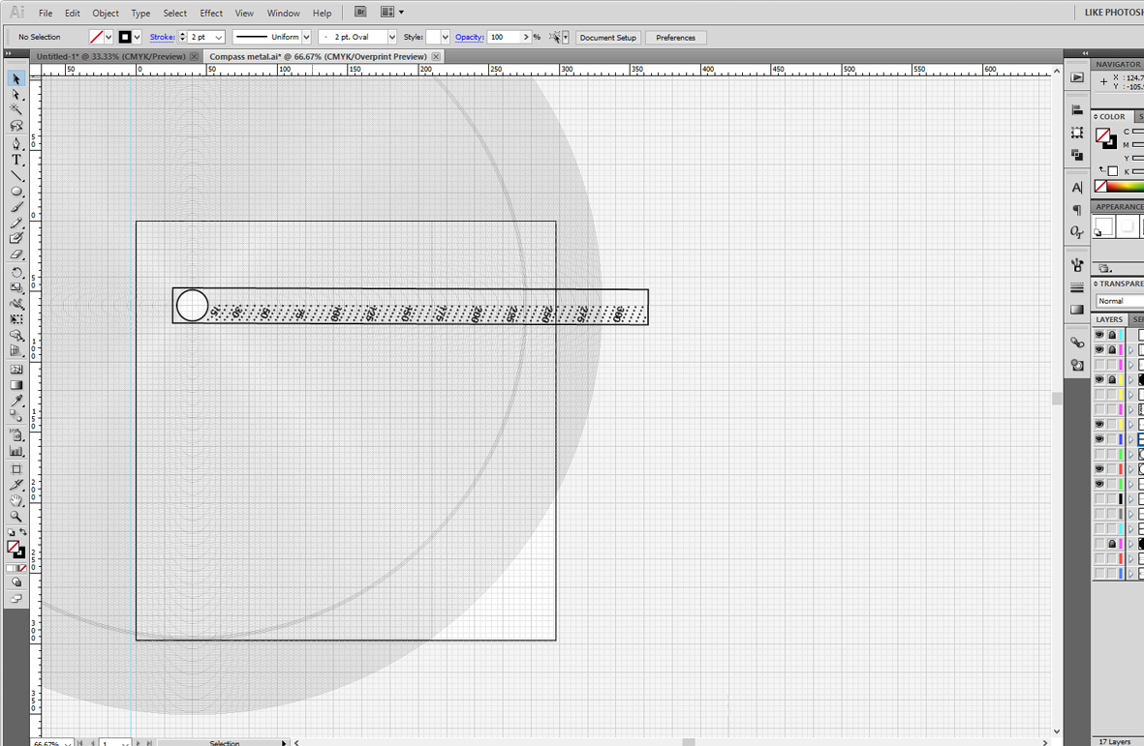Image resolution: width=1144 pixels, height=746 pixels.
Task: Open the Character panel from dock
Action: tap(1077, 188)
